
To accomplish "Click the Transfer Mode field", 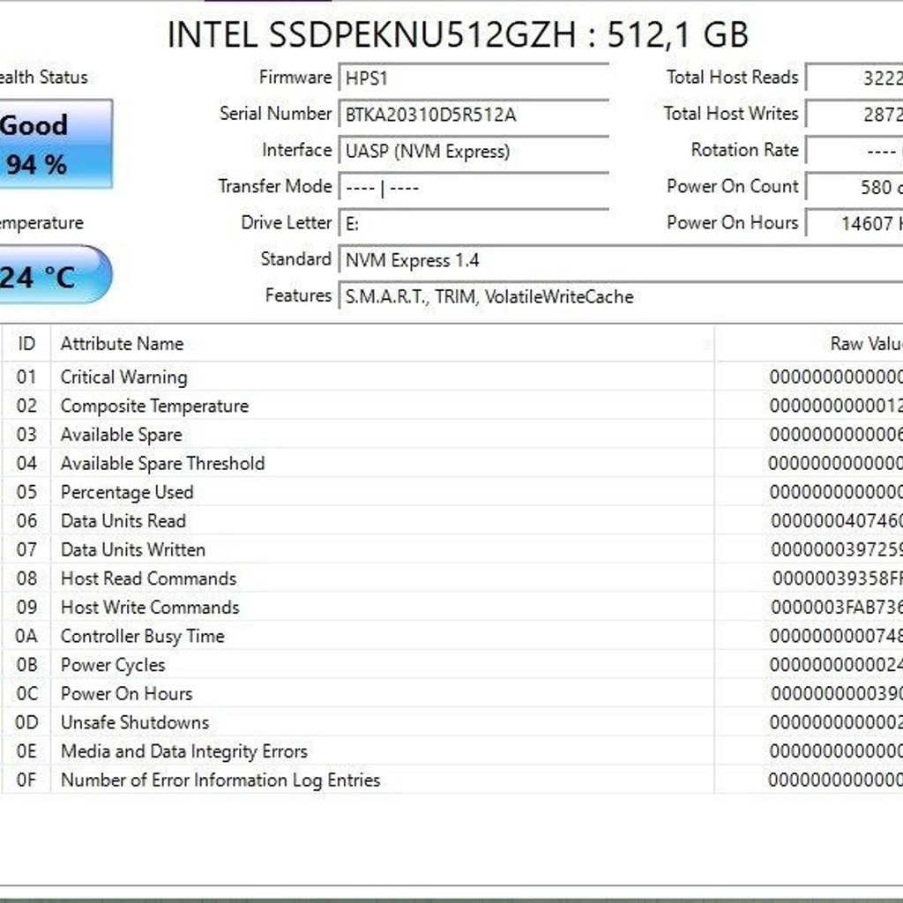I will 474,187.
